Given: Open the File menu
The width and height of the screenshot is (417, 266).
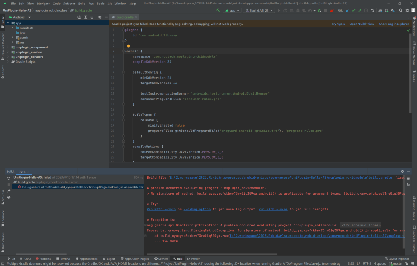Looking at the screenshot, I should [x=13, y=4].
